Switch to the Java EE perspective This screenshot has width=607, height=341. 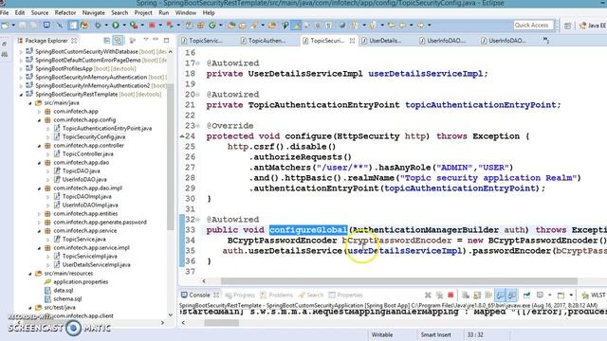click(x=593, y=26)
